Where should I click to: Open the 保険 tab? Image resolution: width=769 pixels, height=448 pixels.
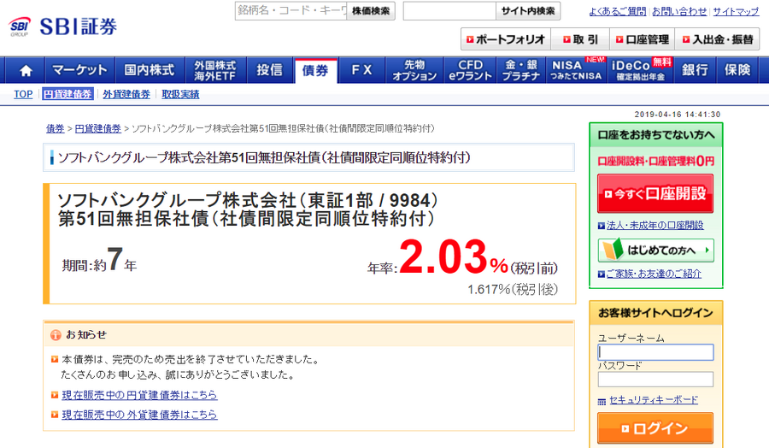coord(737,70)
